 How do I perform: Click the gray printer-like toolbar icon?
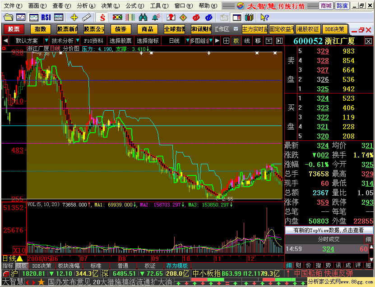224,18
